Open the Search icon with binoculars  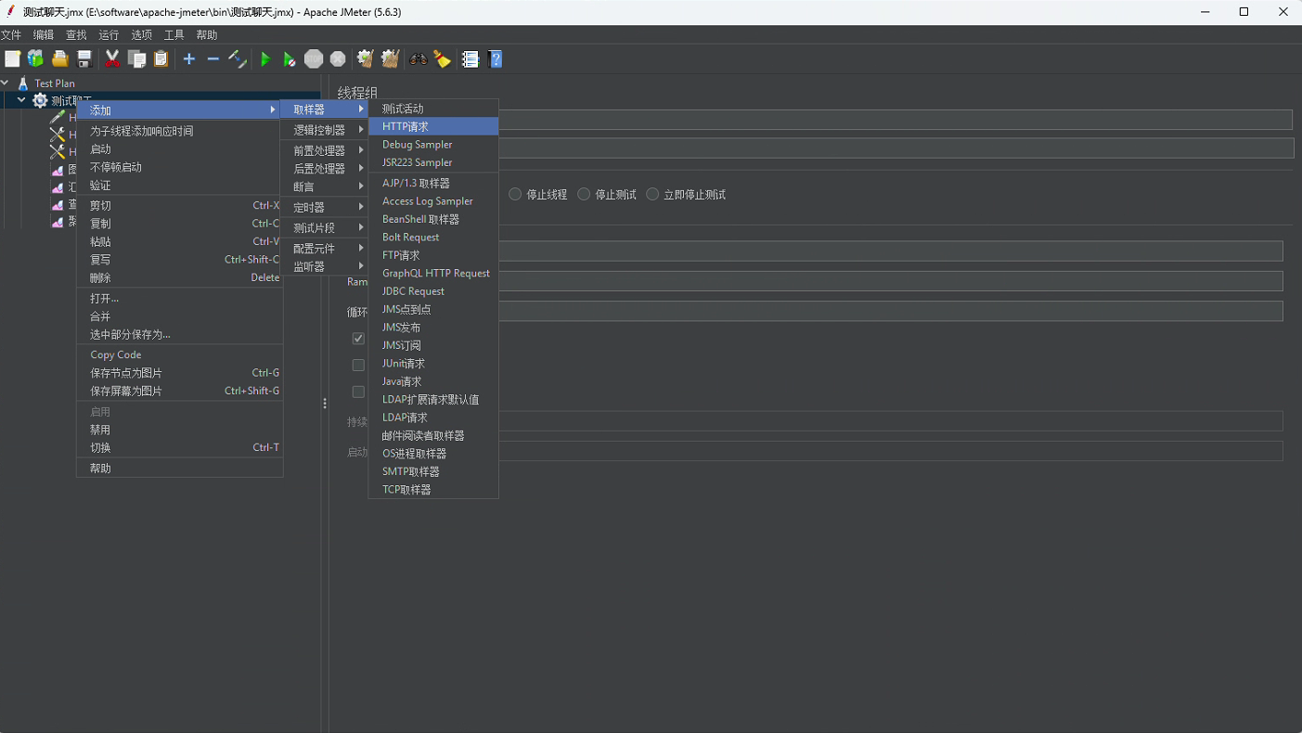click(419, 58)
